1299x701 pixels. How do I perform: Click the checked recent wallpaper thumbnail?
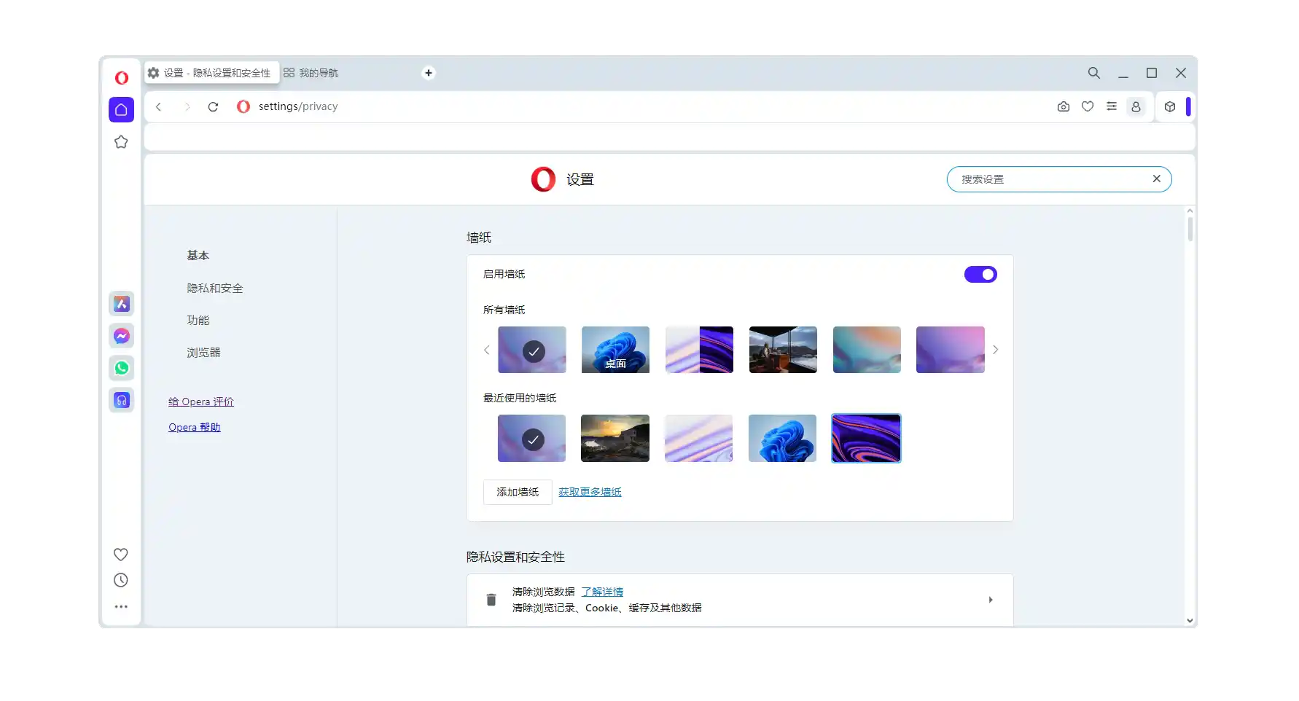coord(532,439)
